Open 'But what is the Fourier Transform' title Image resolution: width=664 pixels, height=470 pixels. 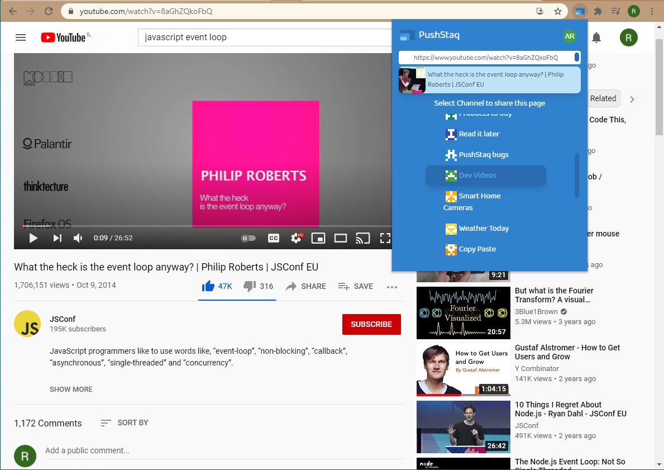(554, 295)
